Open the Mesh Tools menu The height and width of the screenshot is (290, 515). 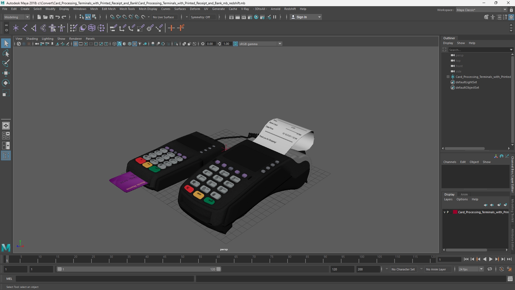pos(127,9)
